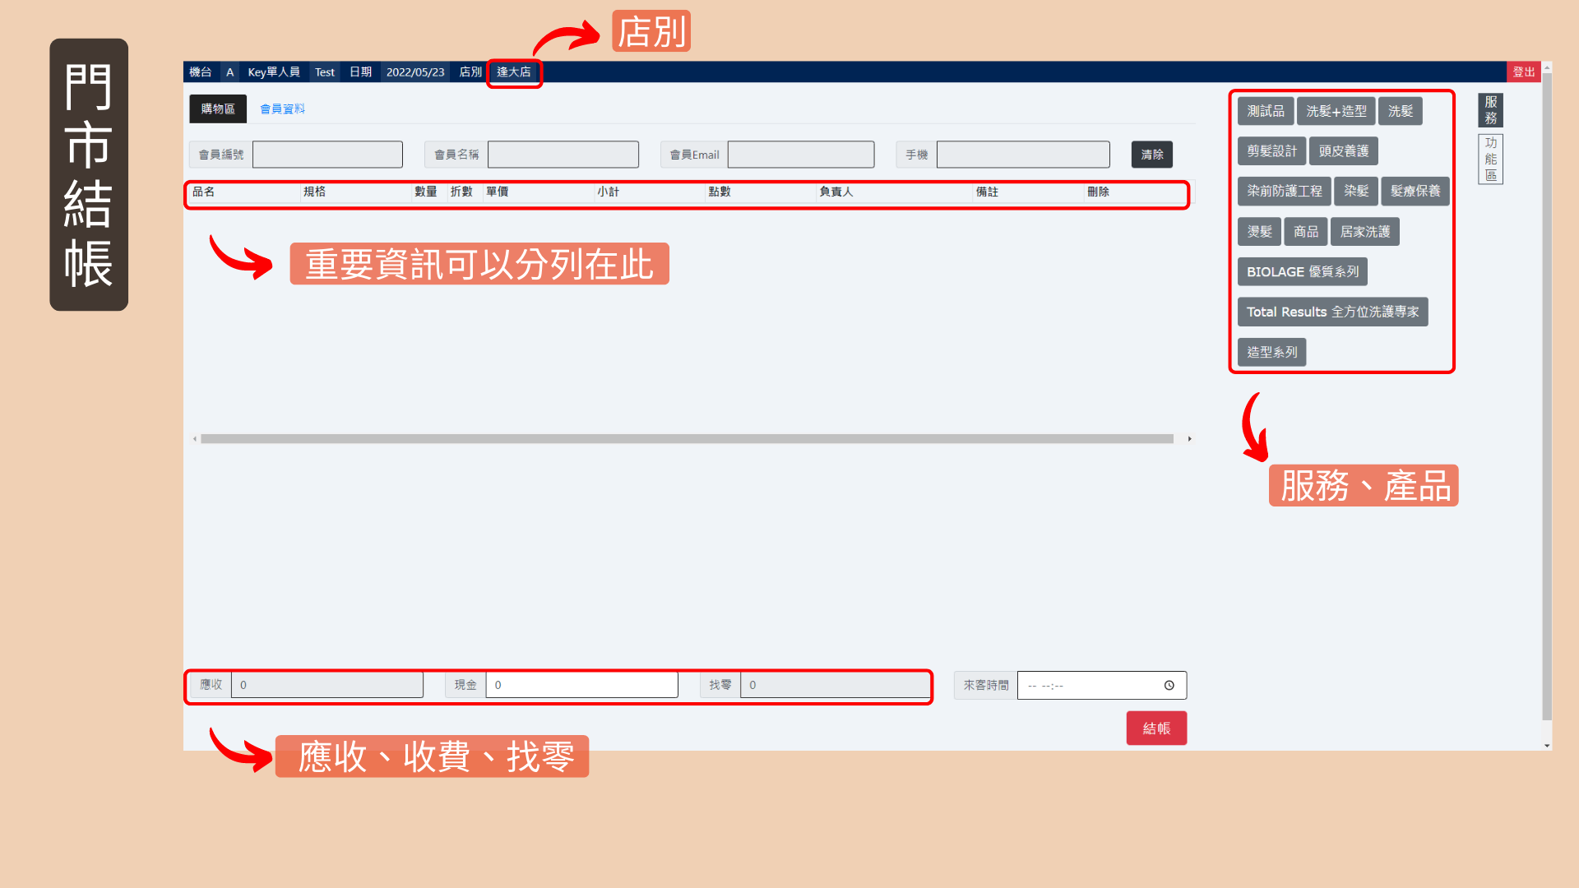Switch to the 會員資料 tab

pyautogui.click(x=282, y=109)
